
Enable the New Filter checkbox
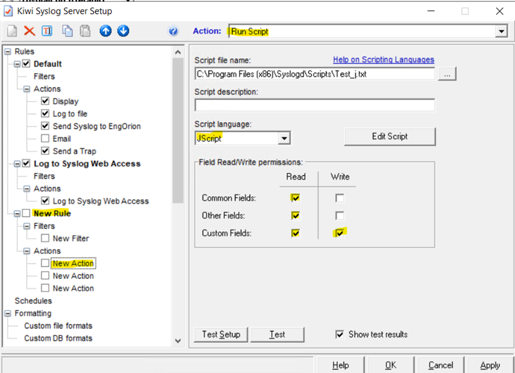45,238
